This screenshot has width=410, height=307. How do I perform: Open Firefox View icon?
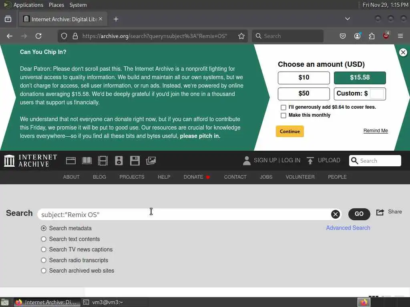pos(8,19)
